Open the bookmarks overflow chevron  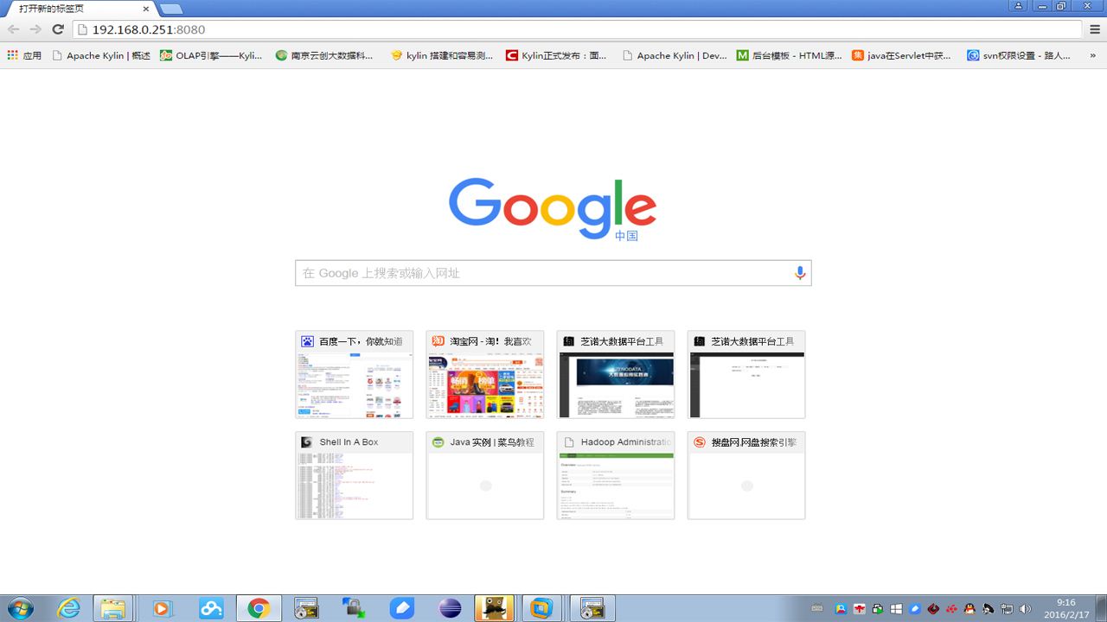pyautogui.click(x=1093, y=55)
